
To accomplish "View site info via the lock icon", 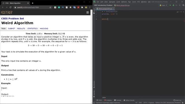I will tap(15, 7).
